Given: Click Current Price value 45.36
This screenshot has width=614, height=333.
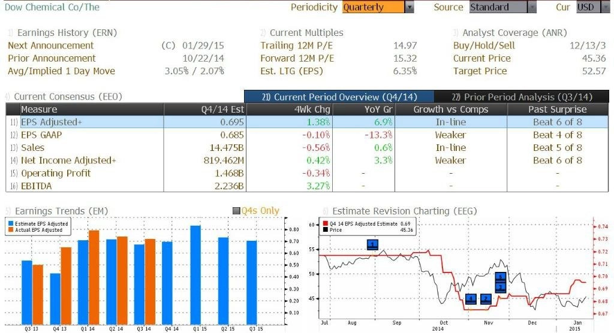Looking at the screenshot, I should [x=594, y=58].
